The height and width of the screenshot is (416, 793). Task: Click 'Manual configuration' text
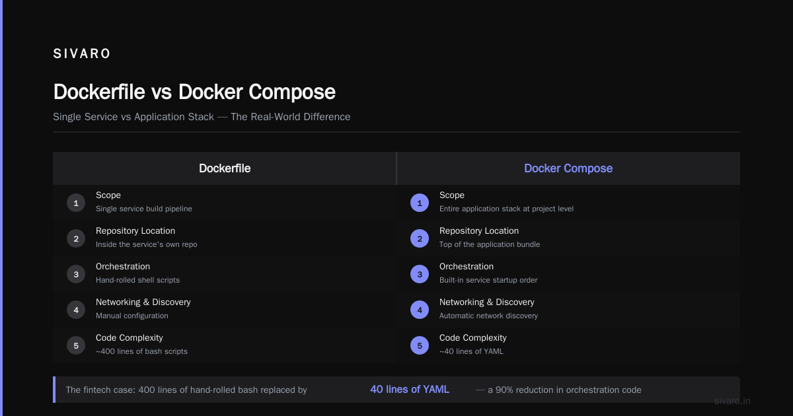pyautogui.click(x=132, y=316)
